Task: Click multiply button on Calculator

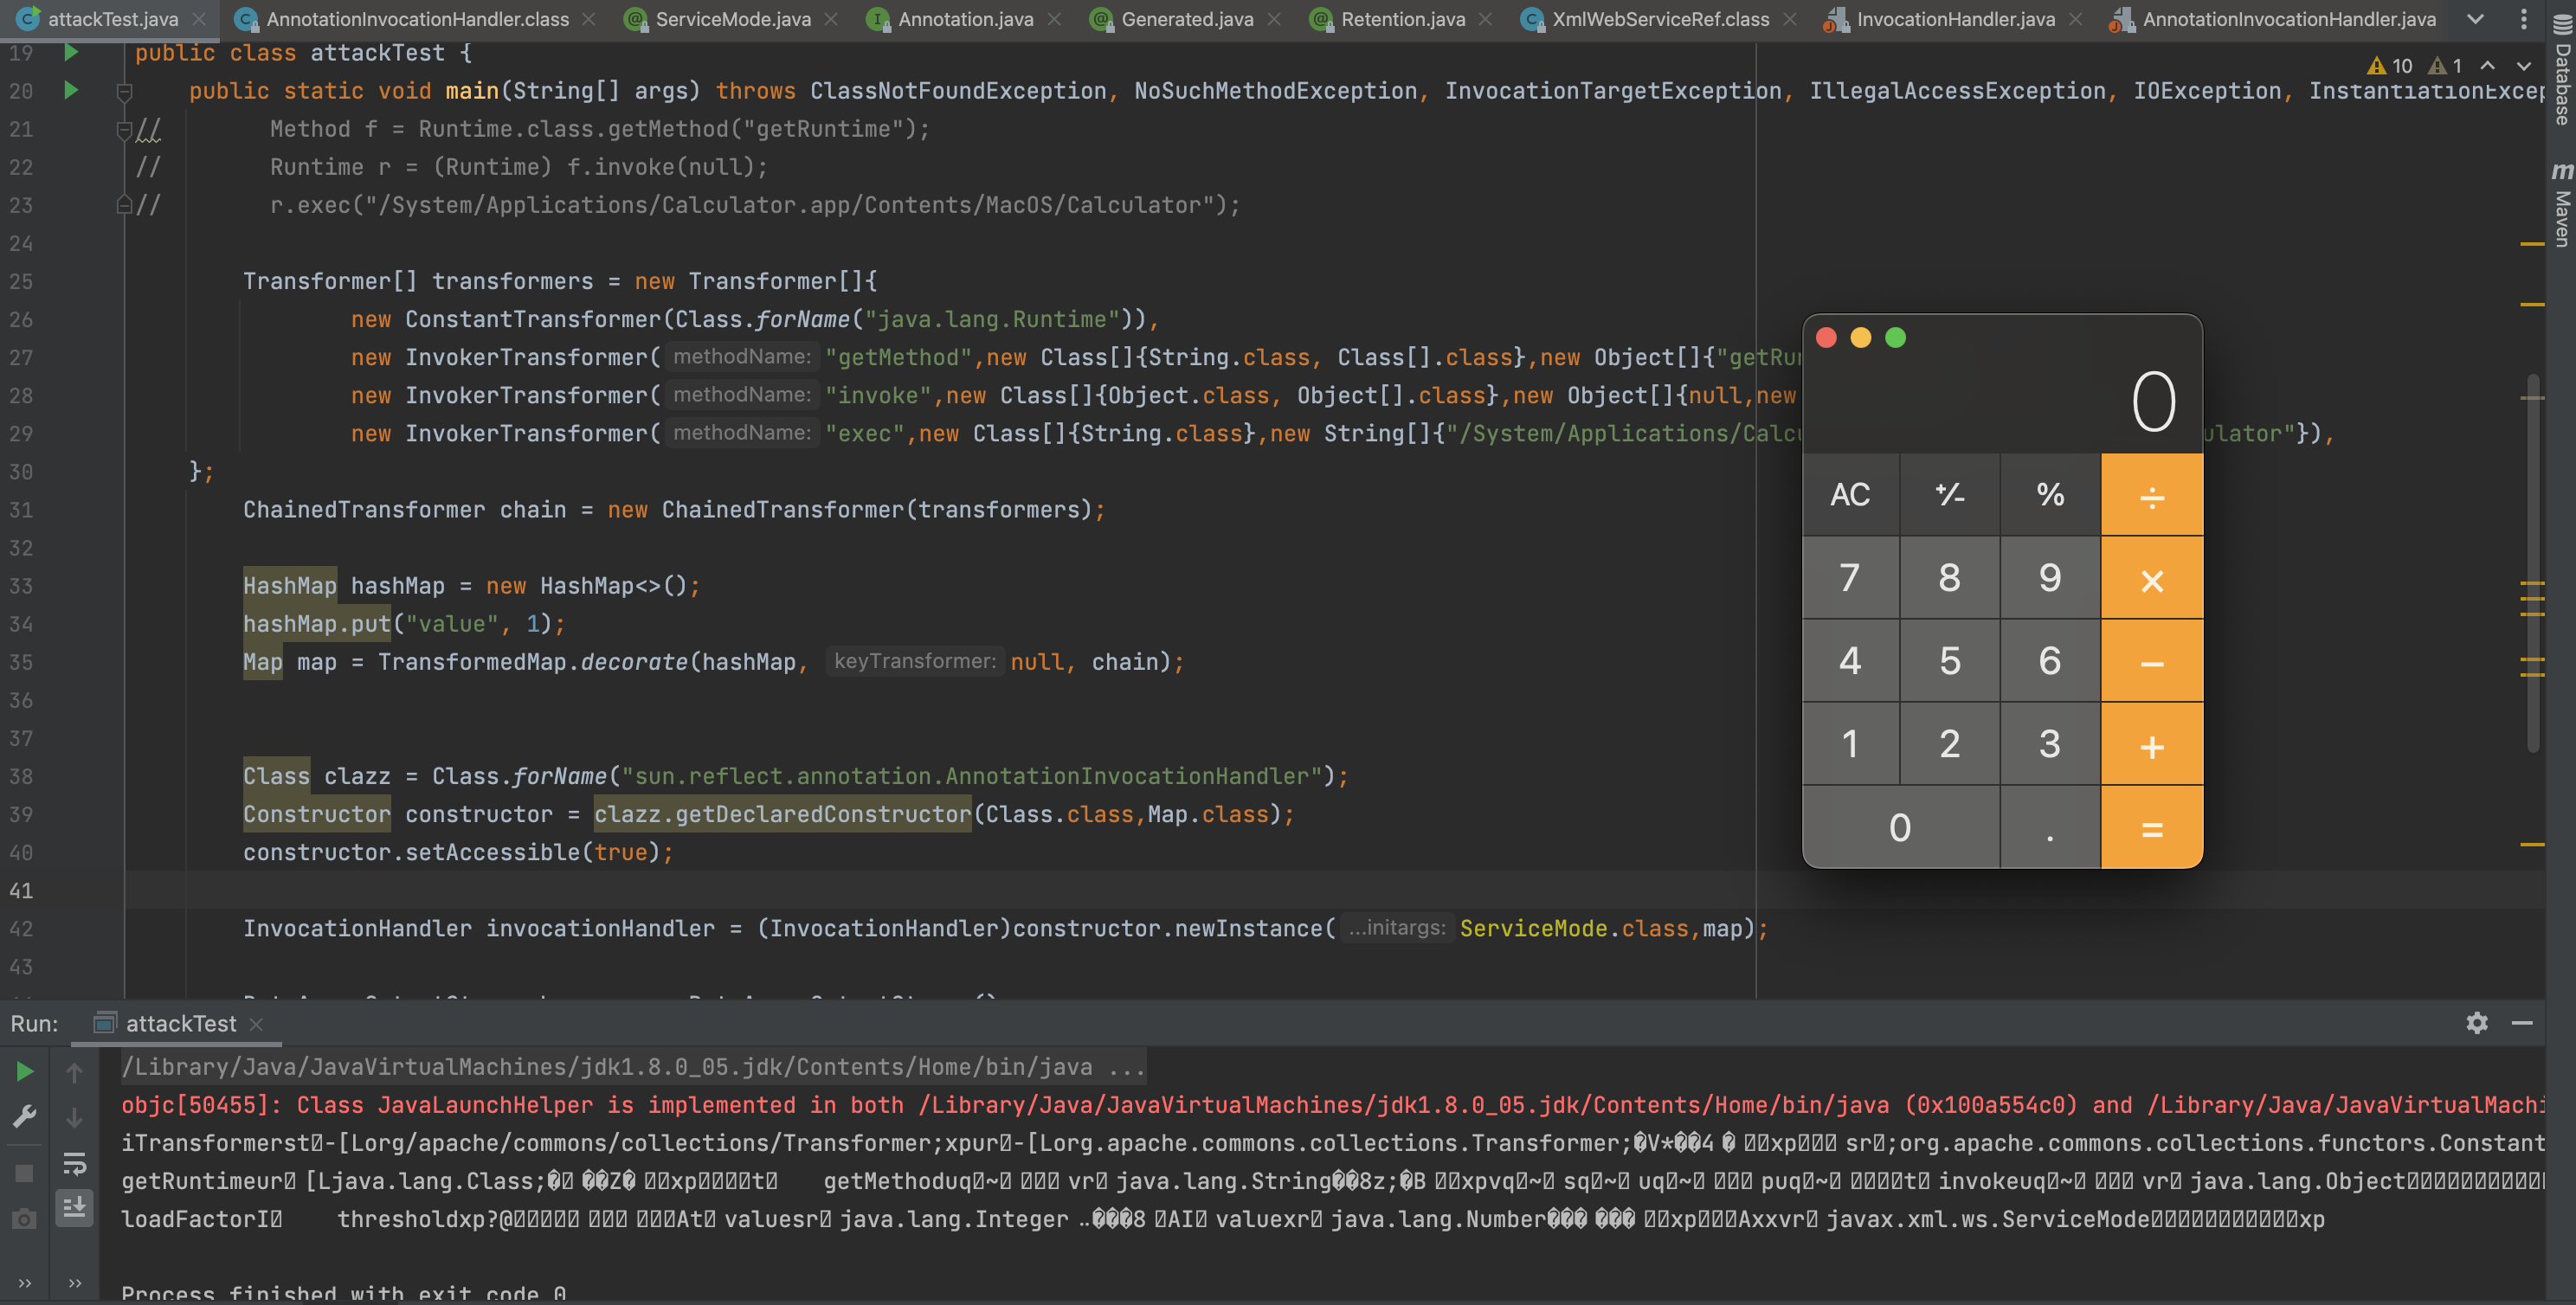Action: [x=2152, y=578]
